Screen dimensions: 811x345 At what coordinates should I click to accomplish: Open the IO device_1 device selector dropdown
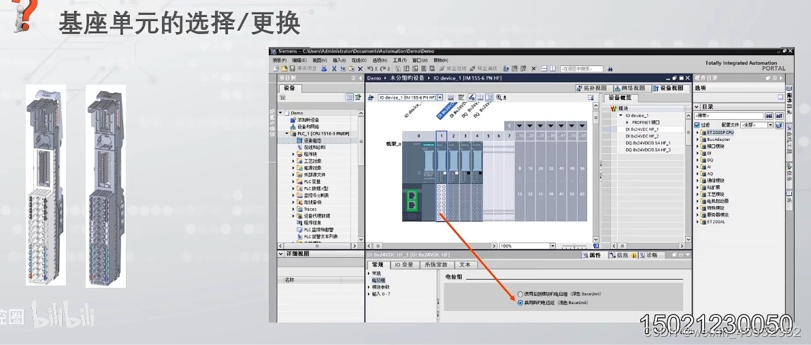[440, 97]
